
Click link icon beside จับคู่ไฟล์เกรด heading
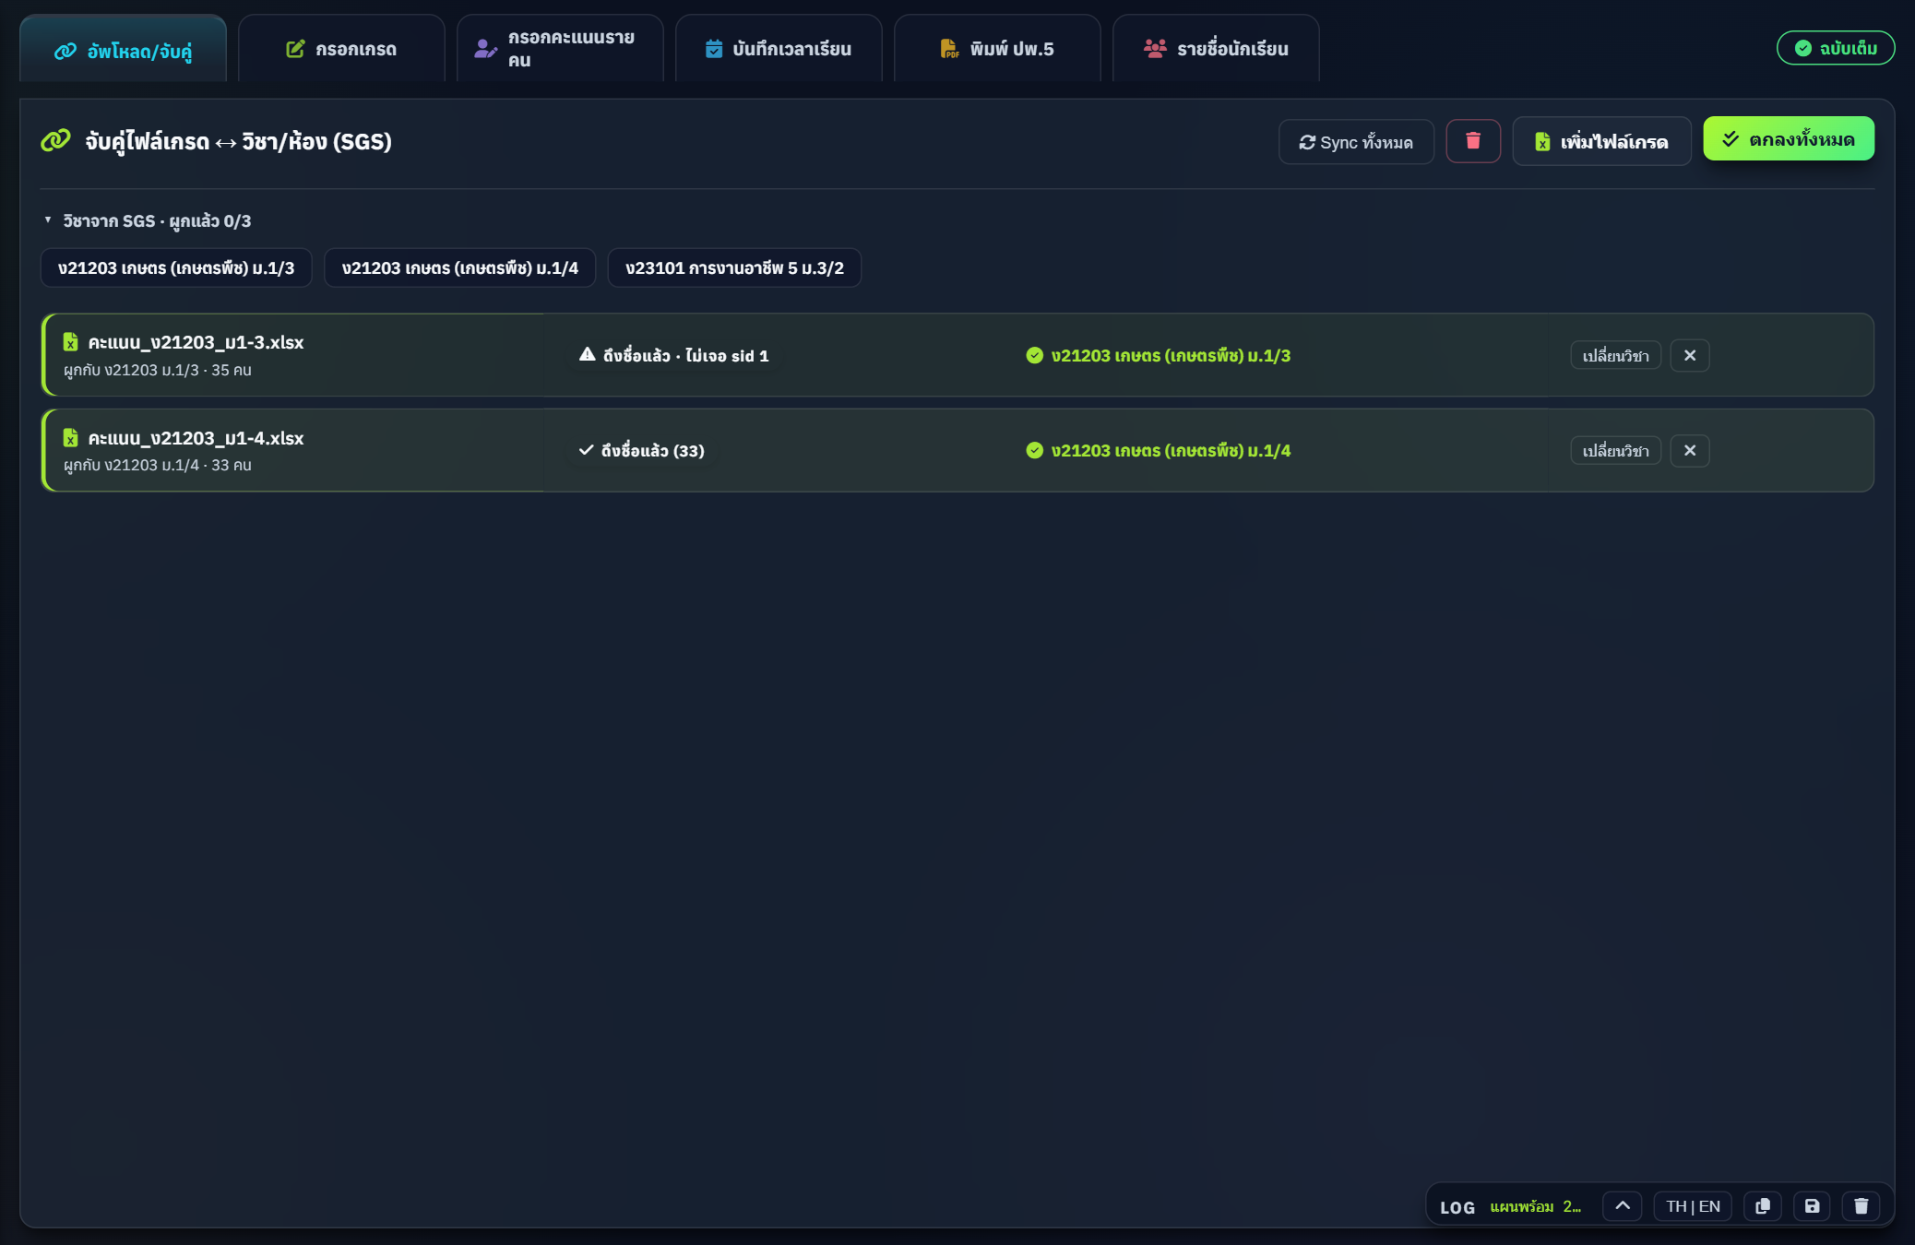56,140
